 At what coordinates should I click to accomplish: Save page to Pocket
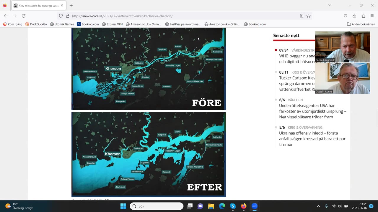(x=346, y=16)
